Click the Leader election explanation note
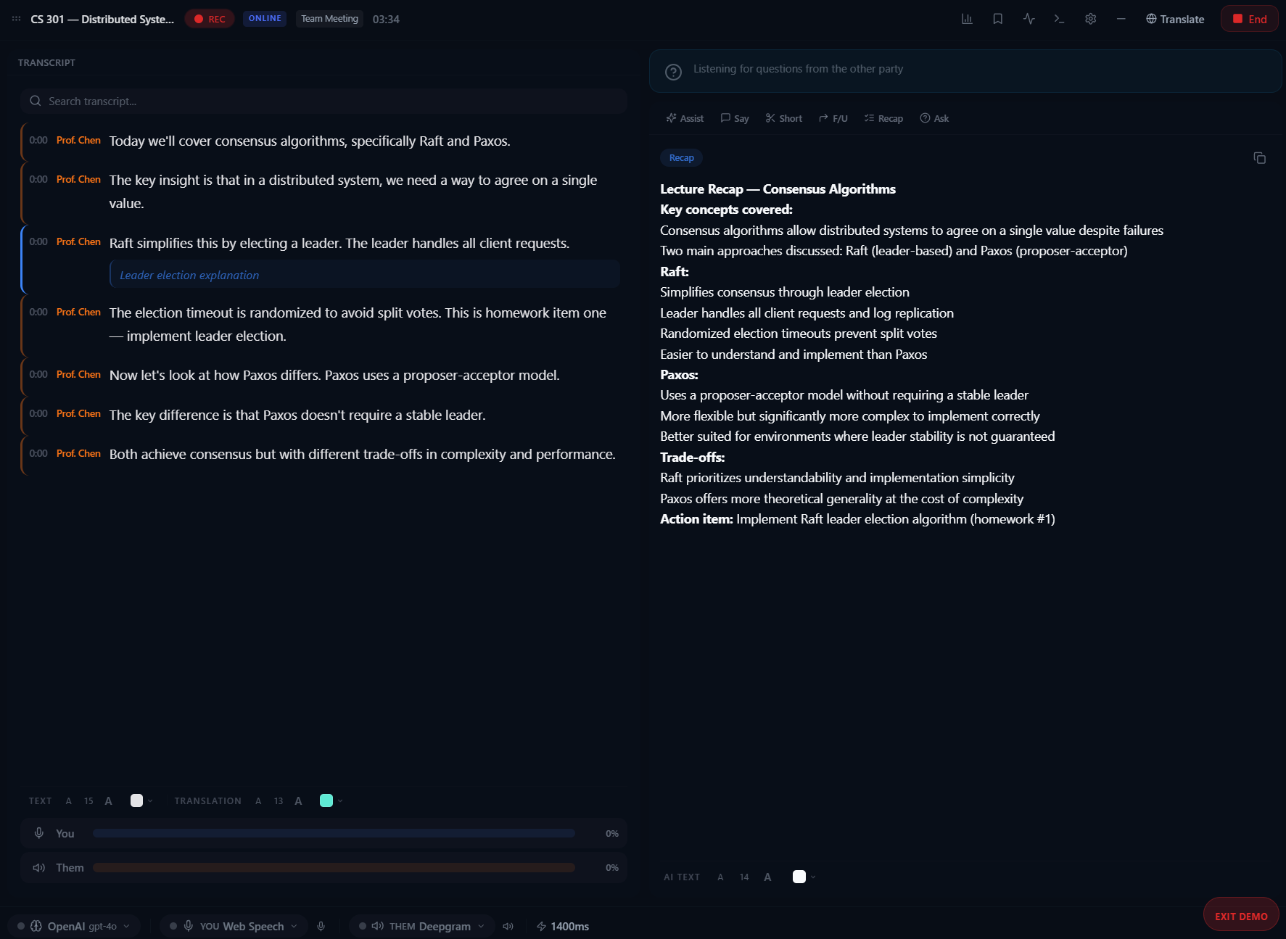 365,275
